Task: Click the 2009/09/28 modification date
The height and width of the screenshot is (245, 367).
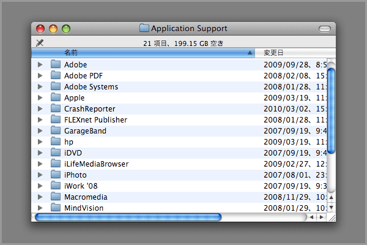Action: [295, 64]
